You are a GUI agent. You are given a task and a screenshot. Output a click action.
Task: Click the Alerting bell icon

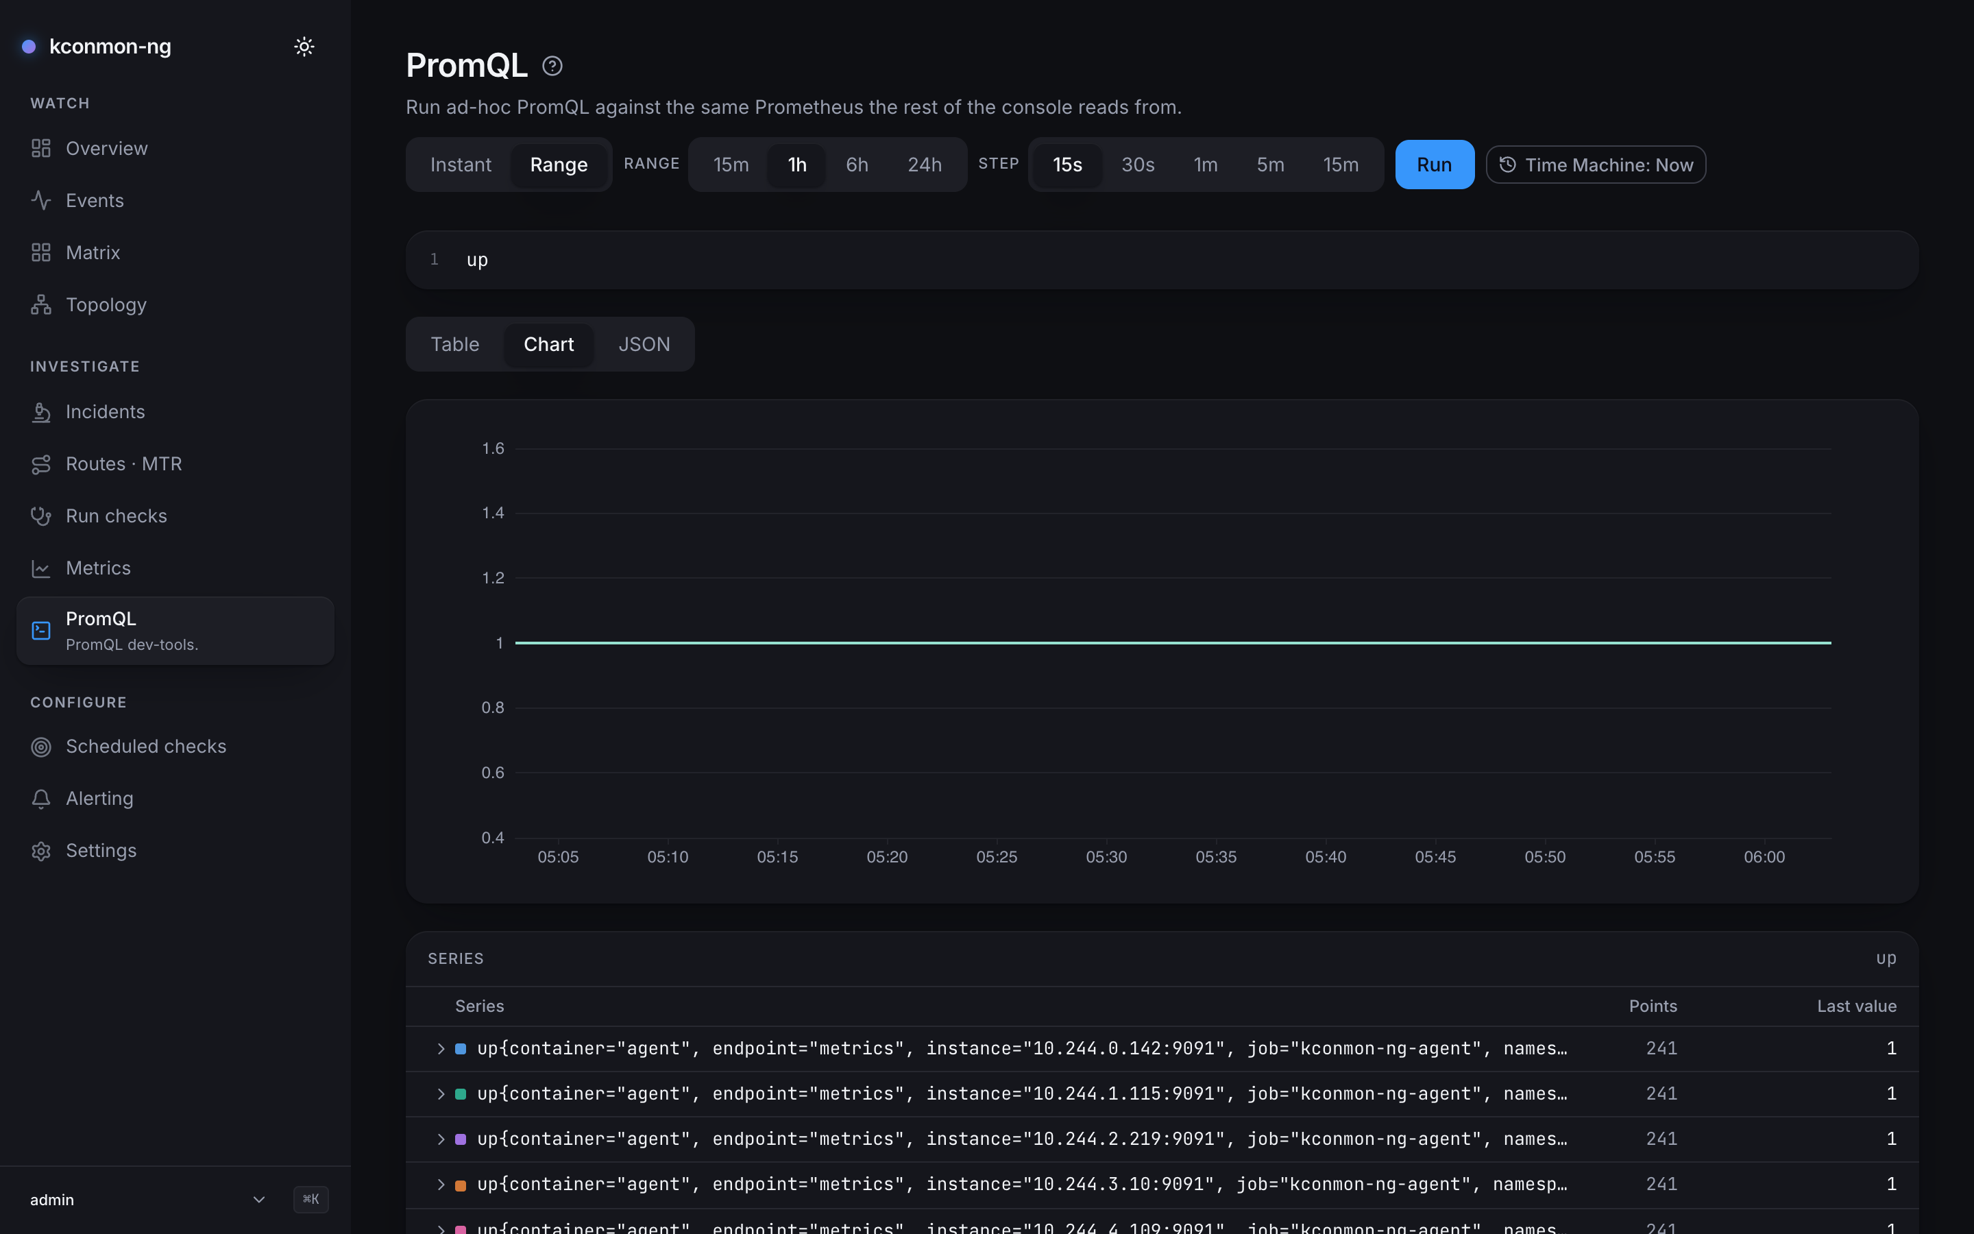(x=41, y=799)
